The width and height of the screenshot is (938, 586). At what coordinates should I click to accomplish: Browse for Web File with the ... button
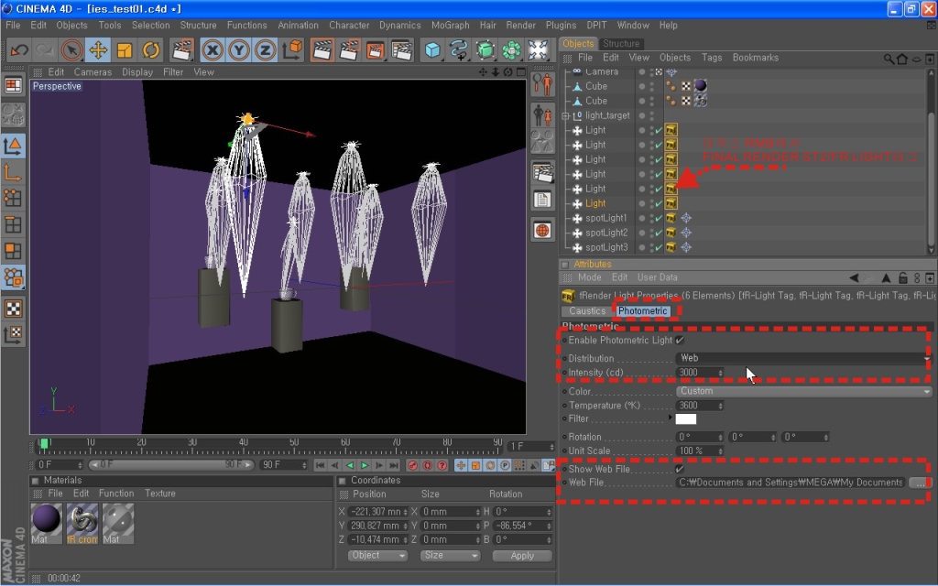click(x=920, y=483)
